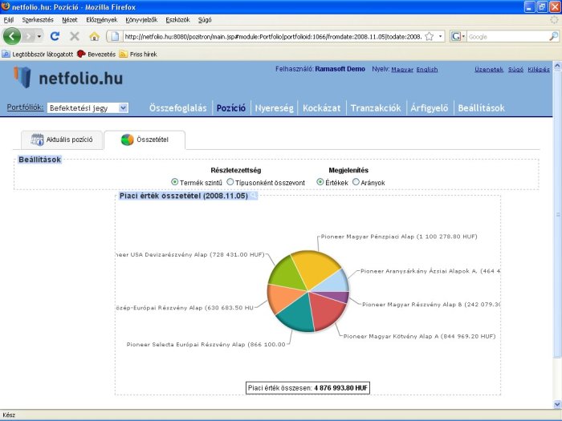Go to the Árfigyelő section

(x=429, y=107)
